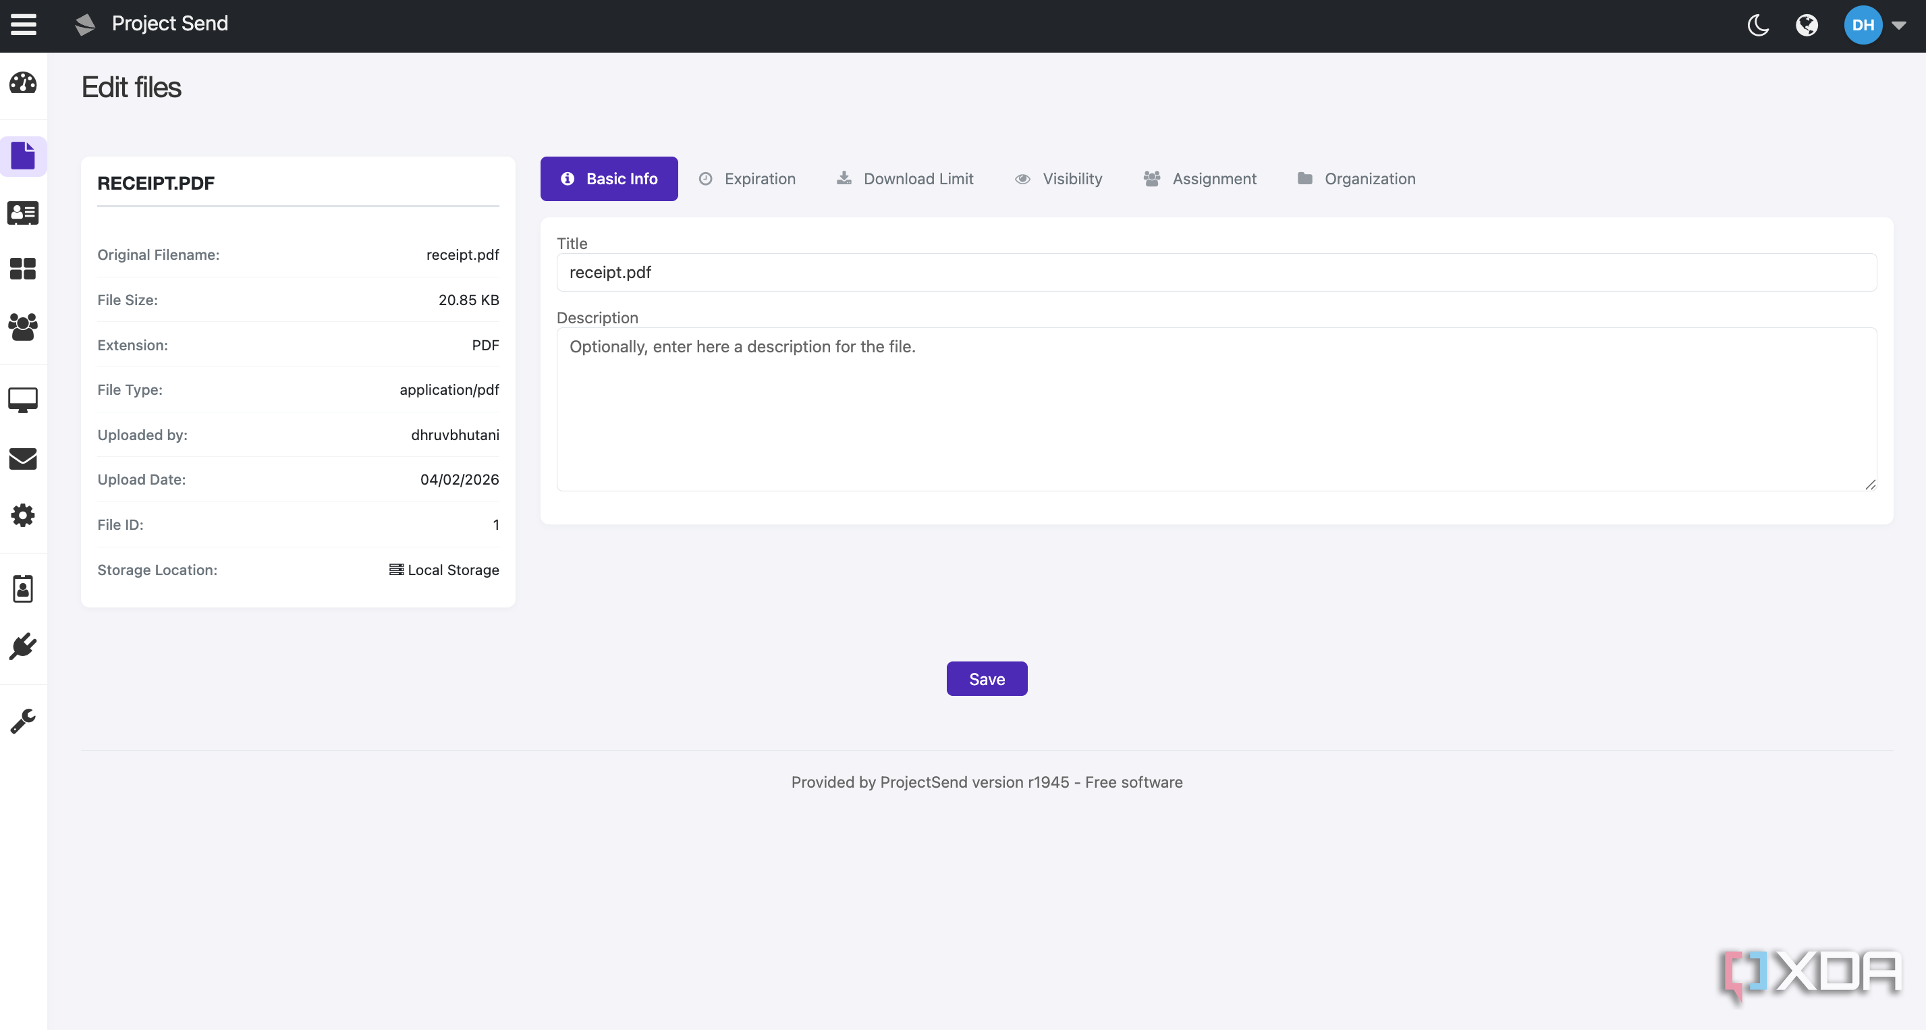Click the Project Send paper plane logo

click(85, 25)
